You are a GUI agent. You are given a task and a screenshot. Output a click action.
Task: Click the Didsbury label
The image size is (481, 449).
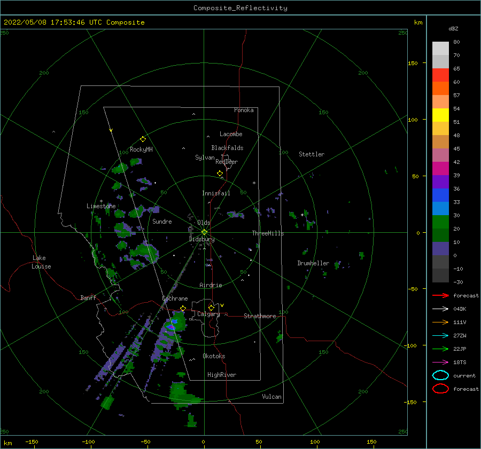[201, 239]
